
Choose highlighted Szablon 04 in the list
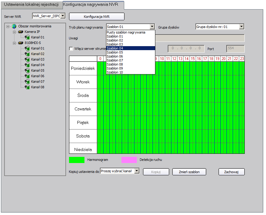click(x=131, y=48)
